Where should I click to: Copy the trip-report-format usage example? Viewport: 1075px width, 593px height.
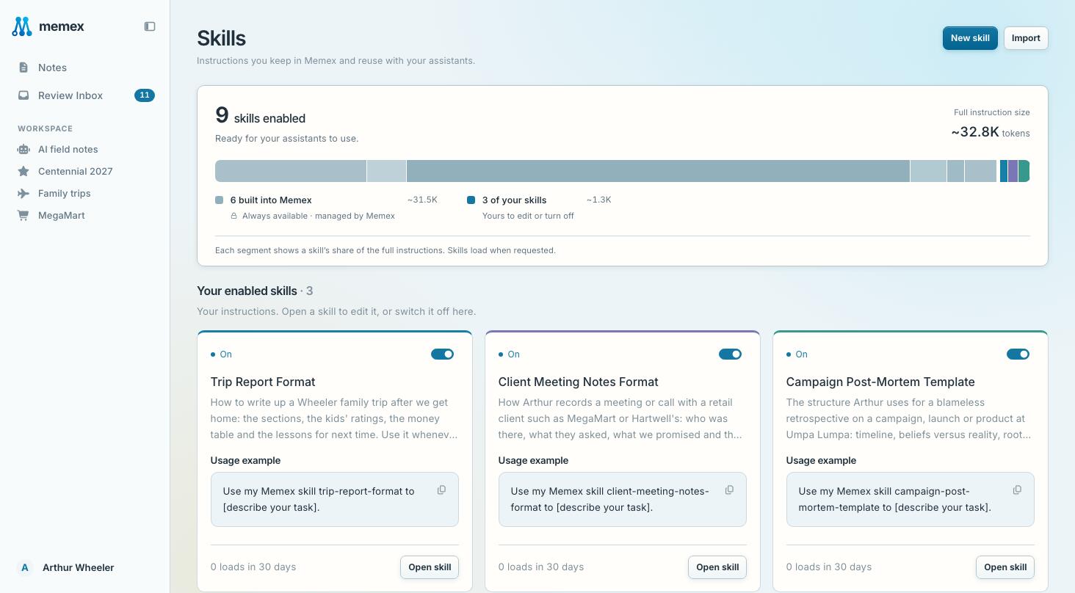coord(441,490)
